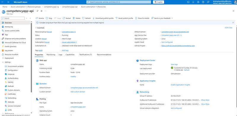Click Browse in the command bar

[x=40, y=18]
